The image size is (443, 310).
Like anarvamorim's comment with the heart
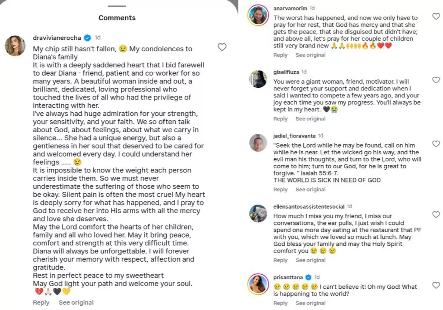click(436, 17)
